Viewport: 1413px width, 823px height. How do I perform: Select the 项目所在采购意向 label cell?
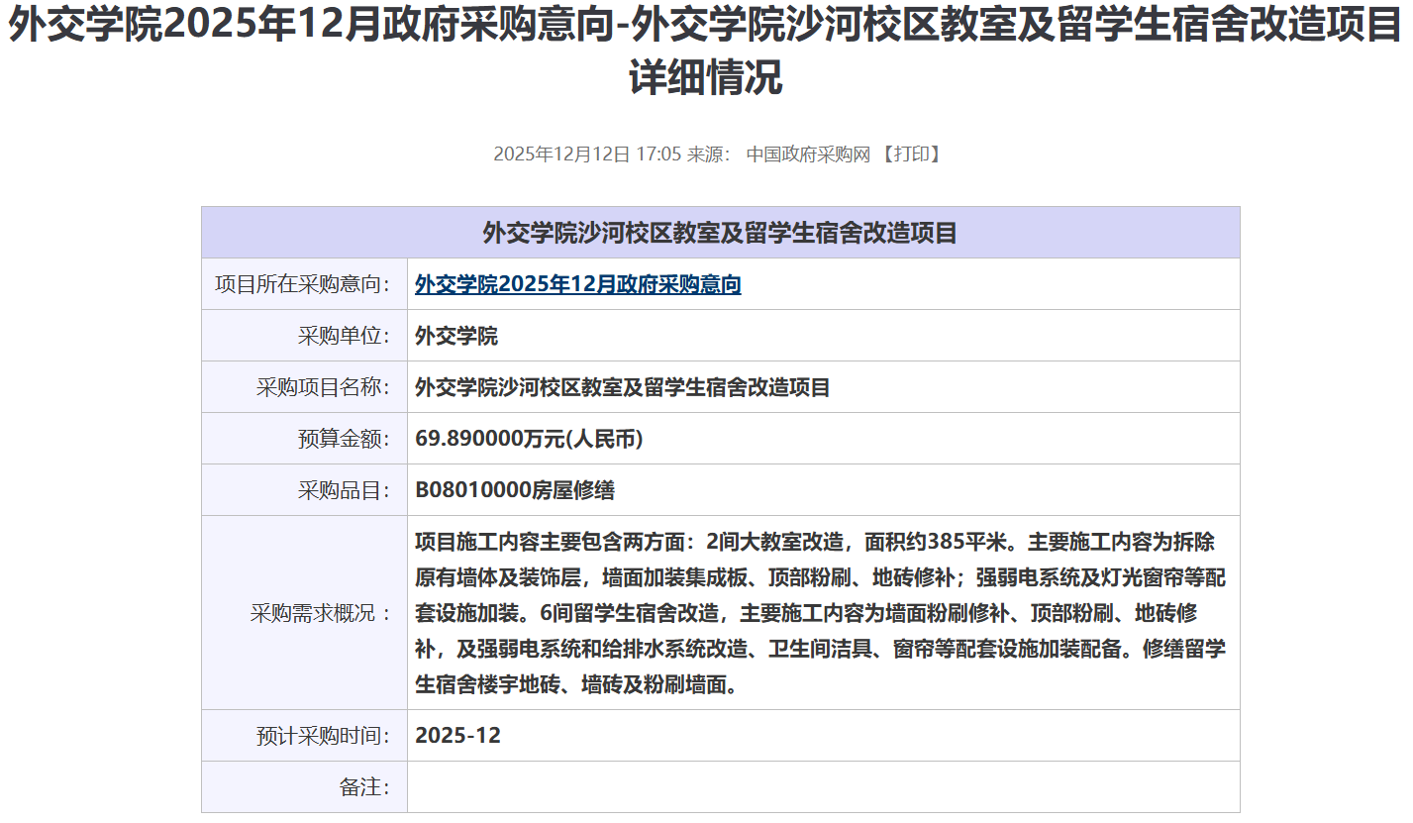303,285
